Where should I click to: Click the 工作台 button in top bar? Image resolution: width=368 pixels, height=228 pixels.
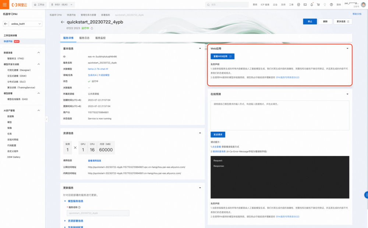[x=39, y=5]
